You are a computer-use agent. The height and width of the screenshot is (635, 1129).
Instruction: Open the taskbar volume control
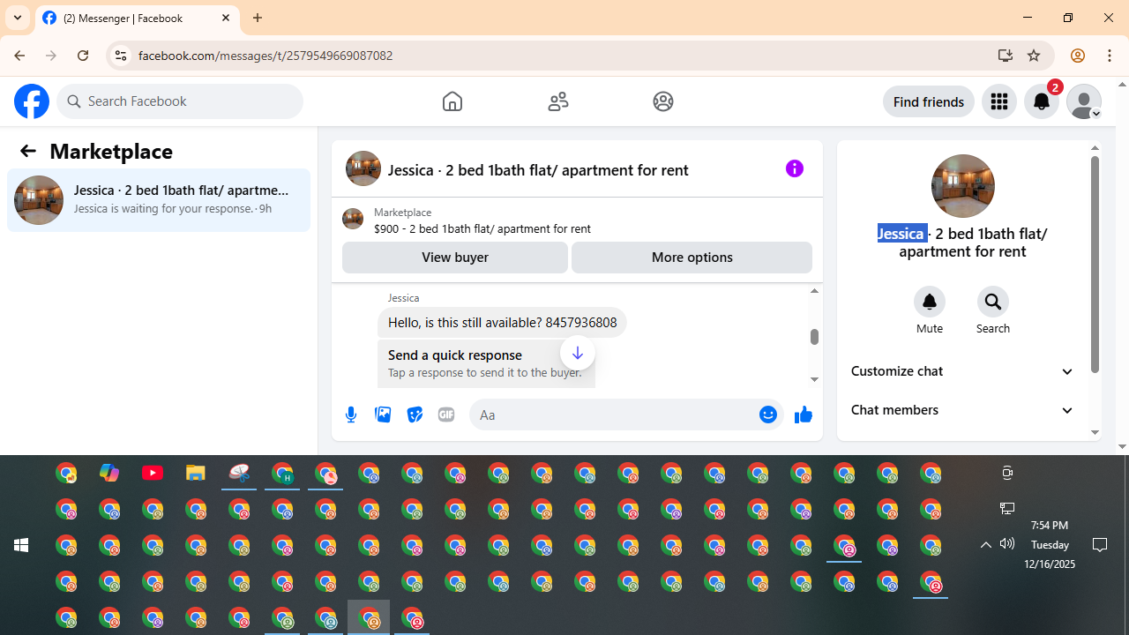coord(1007,544)
